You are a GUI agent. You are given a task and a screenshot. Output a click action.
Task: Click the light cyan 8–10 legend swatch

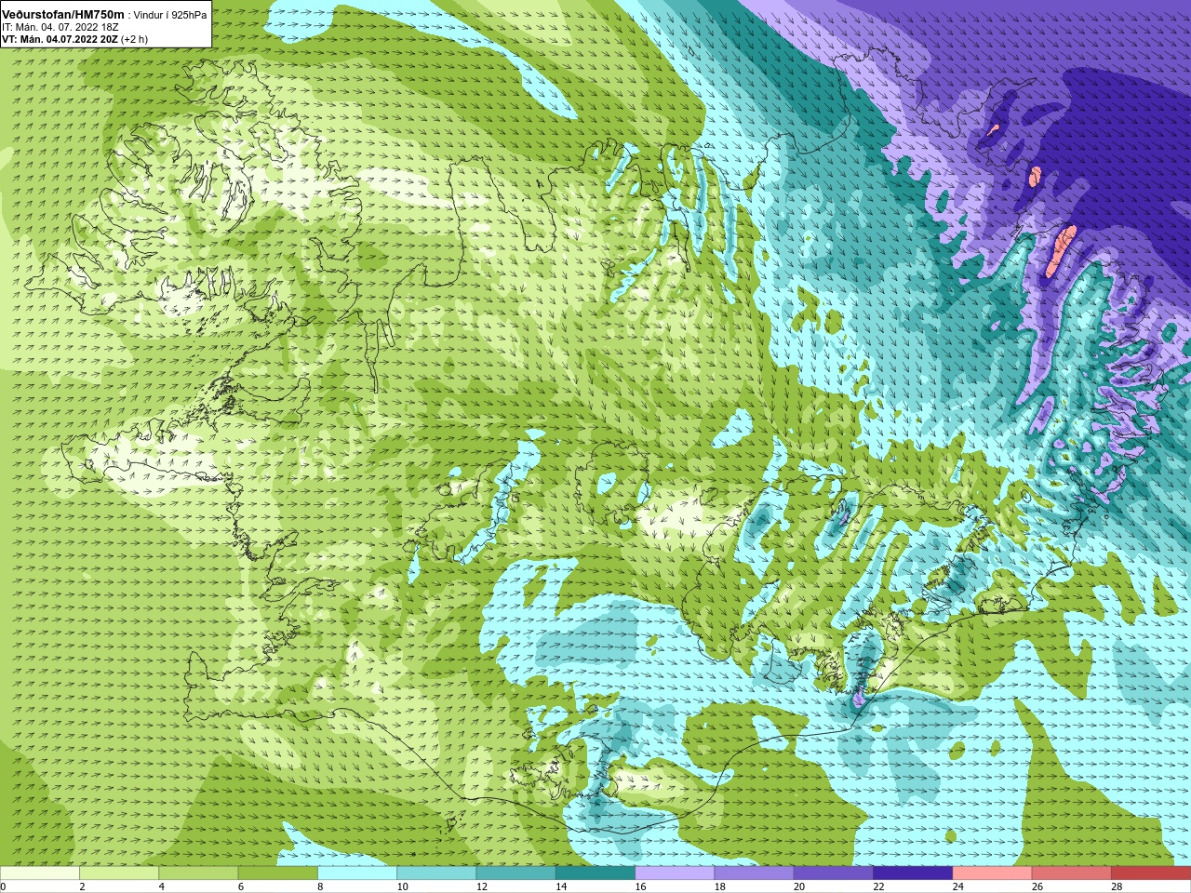tap(357, 873)
